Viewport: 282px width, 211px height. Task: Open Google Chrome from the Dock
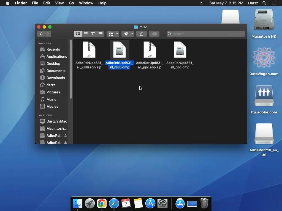point(102,203)
